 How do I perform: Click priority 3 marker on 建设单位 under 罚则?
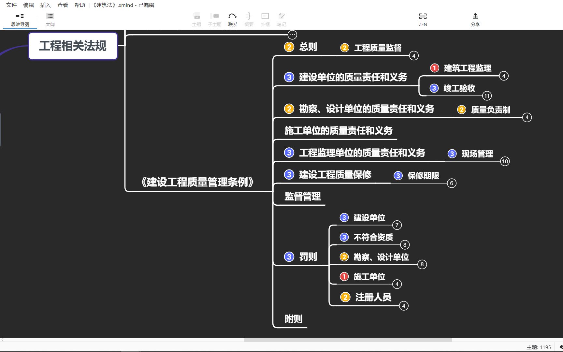point(344,218)
